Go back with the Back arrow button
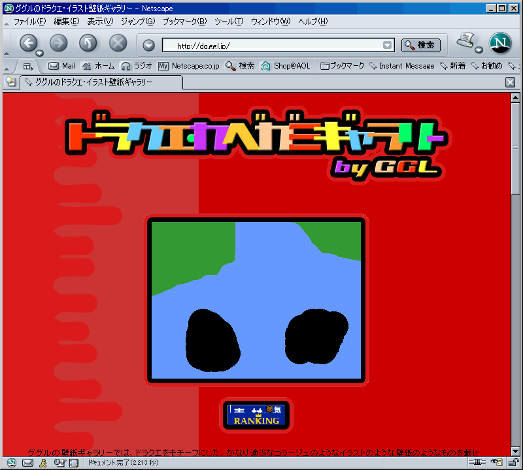 pyautogui.click(x=28, y=43)
